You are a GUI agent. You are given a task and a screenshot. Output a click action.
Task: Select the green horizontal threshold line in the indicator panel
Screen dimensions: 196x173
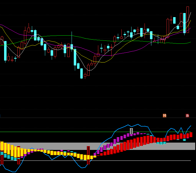[95, 132]
